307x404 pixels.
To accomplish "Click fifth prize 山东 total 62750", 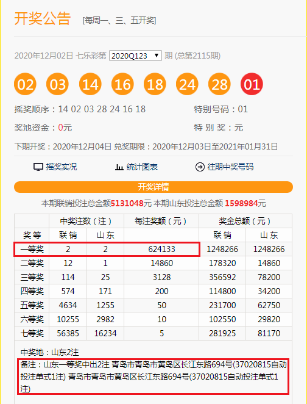I will [x=269, y=305].
